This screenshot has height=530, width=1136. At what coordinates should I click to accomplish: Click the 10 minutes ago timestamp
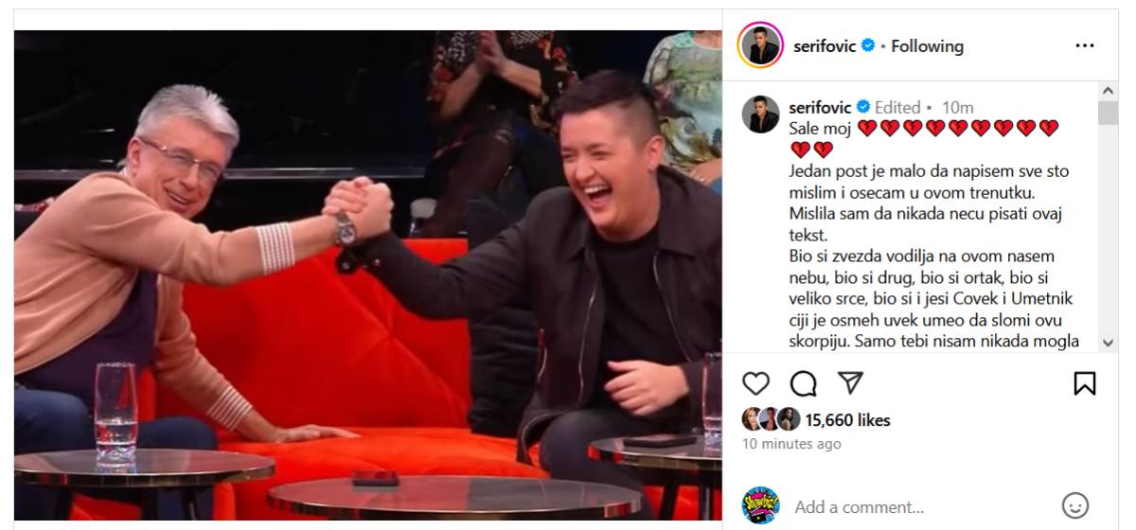(x=791, y=443)
